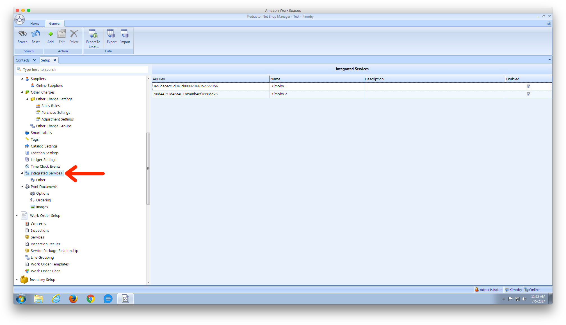Open the tab list dropdown arrow
Screen dimensions: 566x325
(549, 60)
